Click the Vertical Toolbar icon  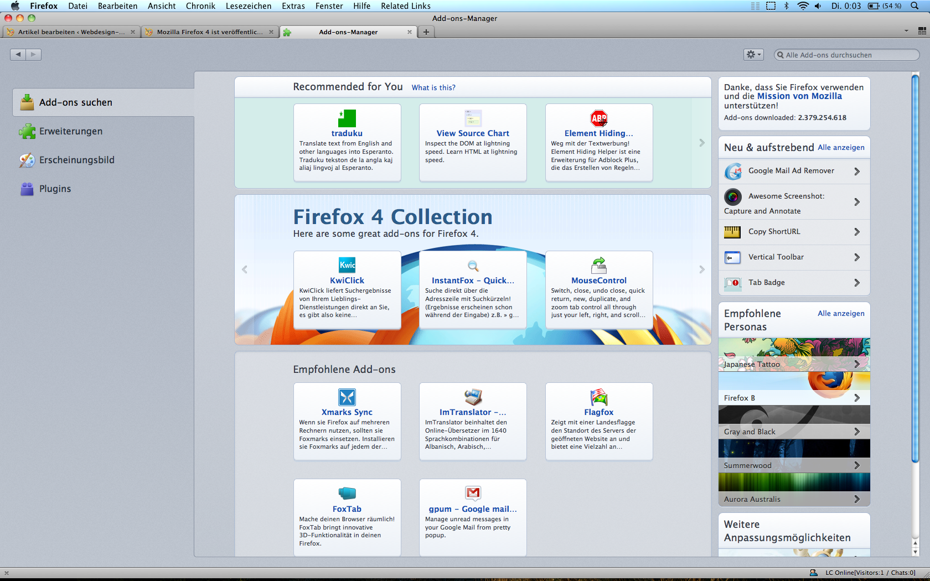(733, 257)
